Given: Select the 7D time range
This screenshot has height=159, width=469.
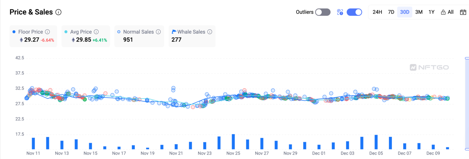Looking at the screenshot, I should point(391,12).
